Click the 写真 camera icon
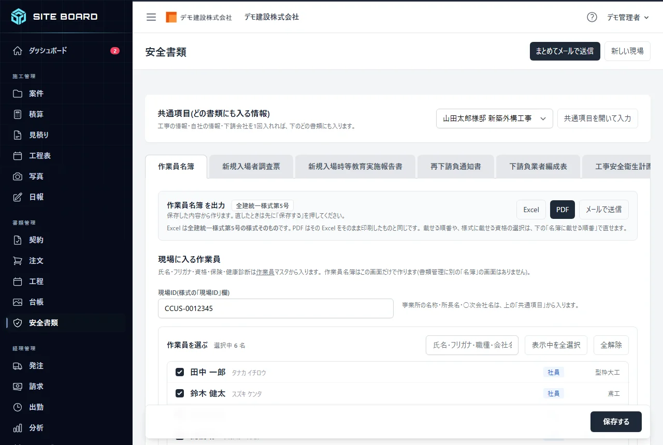The image size is (663, 445). [x=18, y=176]
